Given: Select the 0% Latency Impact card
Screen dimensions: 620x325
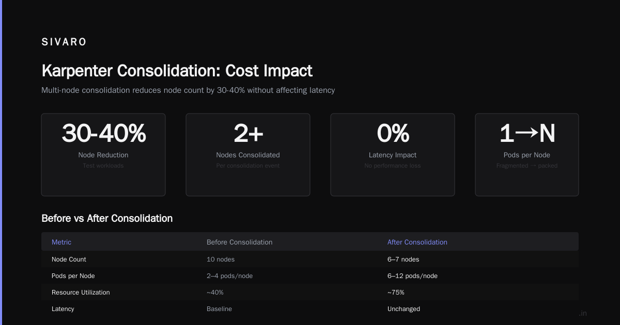Looking at the screenshot, I should click(x=393, y=155).
